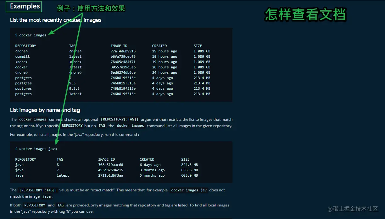Screen dimensions: 385x219
Task: Click "REPOSITORY" header in the java table
Action: tap(25, 159)
